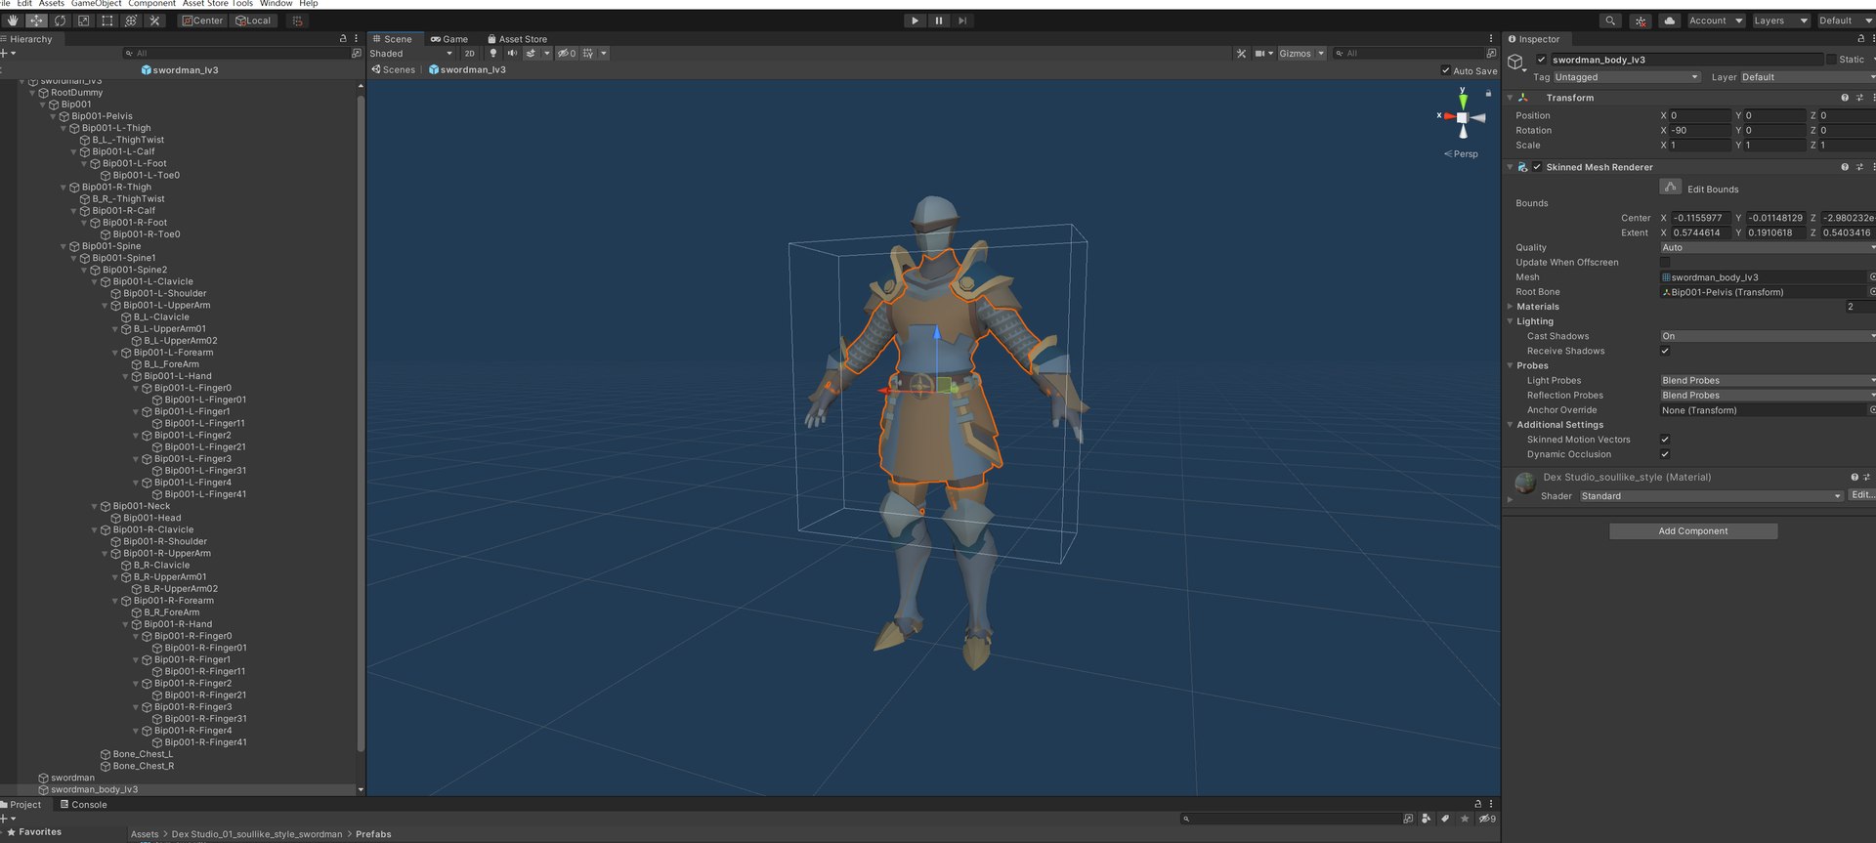Select the Transform tool
The width and height of the screenshot is (1876, 843).
pos(130,21)
